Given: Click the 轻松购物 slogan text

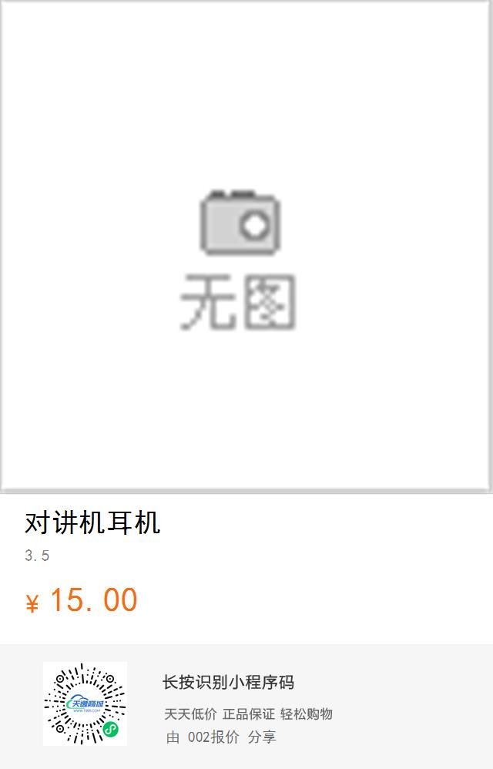Looking at the screenshot, I should (x=307, y=714).
